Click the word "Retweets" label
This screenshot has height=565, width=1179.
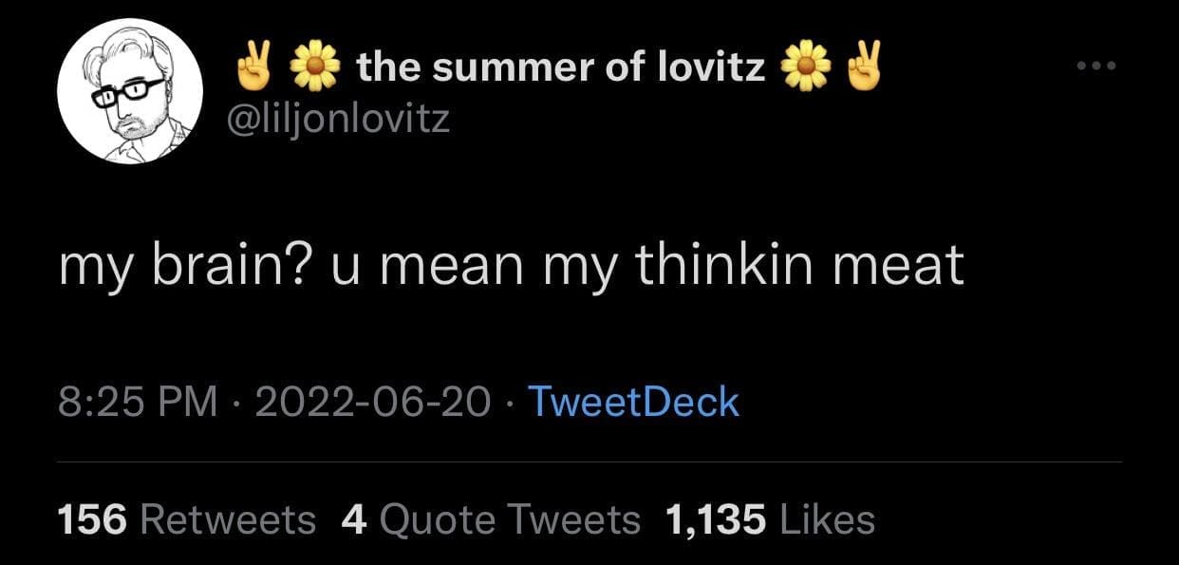(227, 519)
